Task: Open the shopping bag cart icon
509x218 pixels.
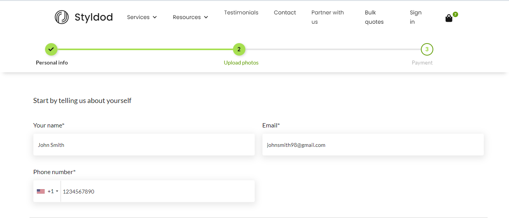Action: coord(448,19)
